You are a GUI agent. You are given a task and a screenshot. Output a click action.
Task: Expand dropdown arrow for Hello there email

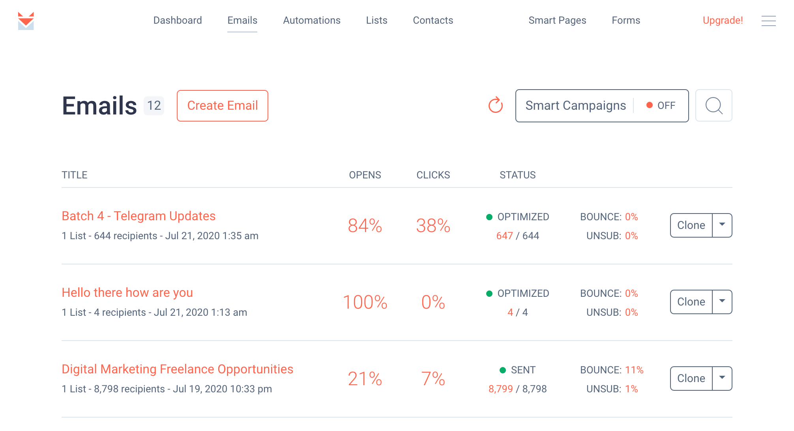pyautogui.click(x=722, y=302)
